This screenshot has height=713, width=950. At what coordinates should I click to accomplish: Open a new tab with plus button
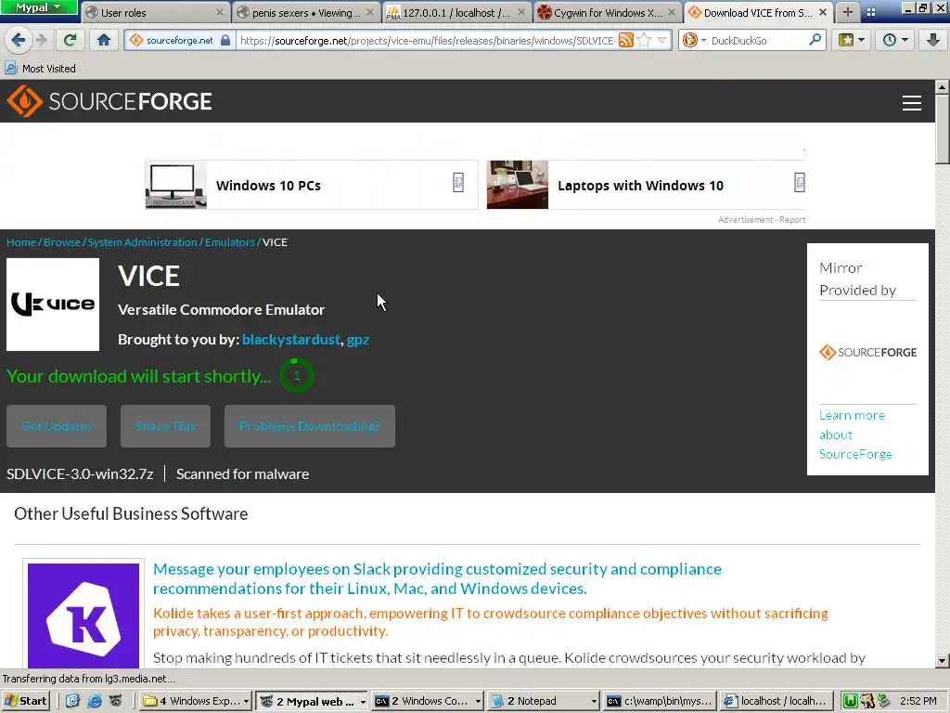(848, 12)
